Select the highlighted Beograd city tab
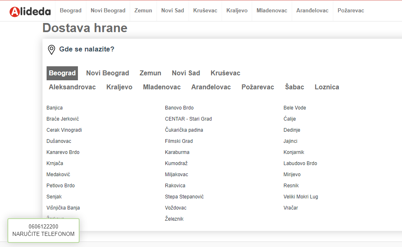Image resolution: width=402 pixels, height=247 pixels. click(62, 73)
